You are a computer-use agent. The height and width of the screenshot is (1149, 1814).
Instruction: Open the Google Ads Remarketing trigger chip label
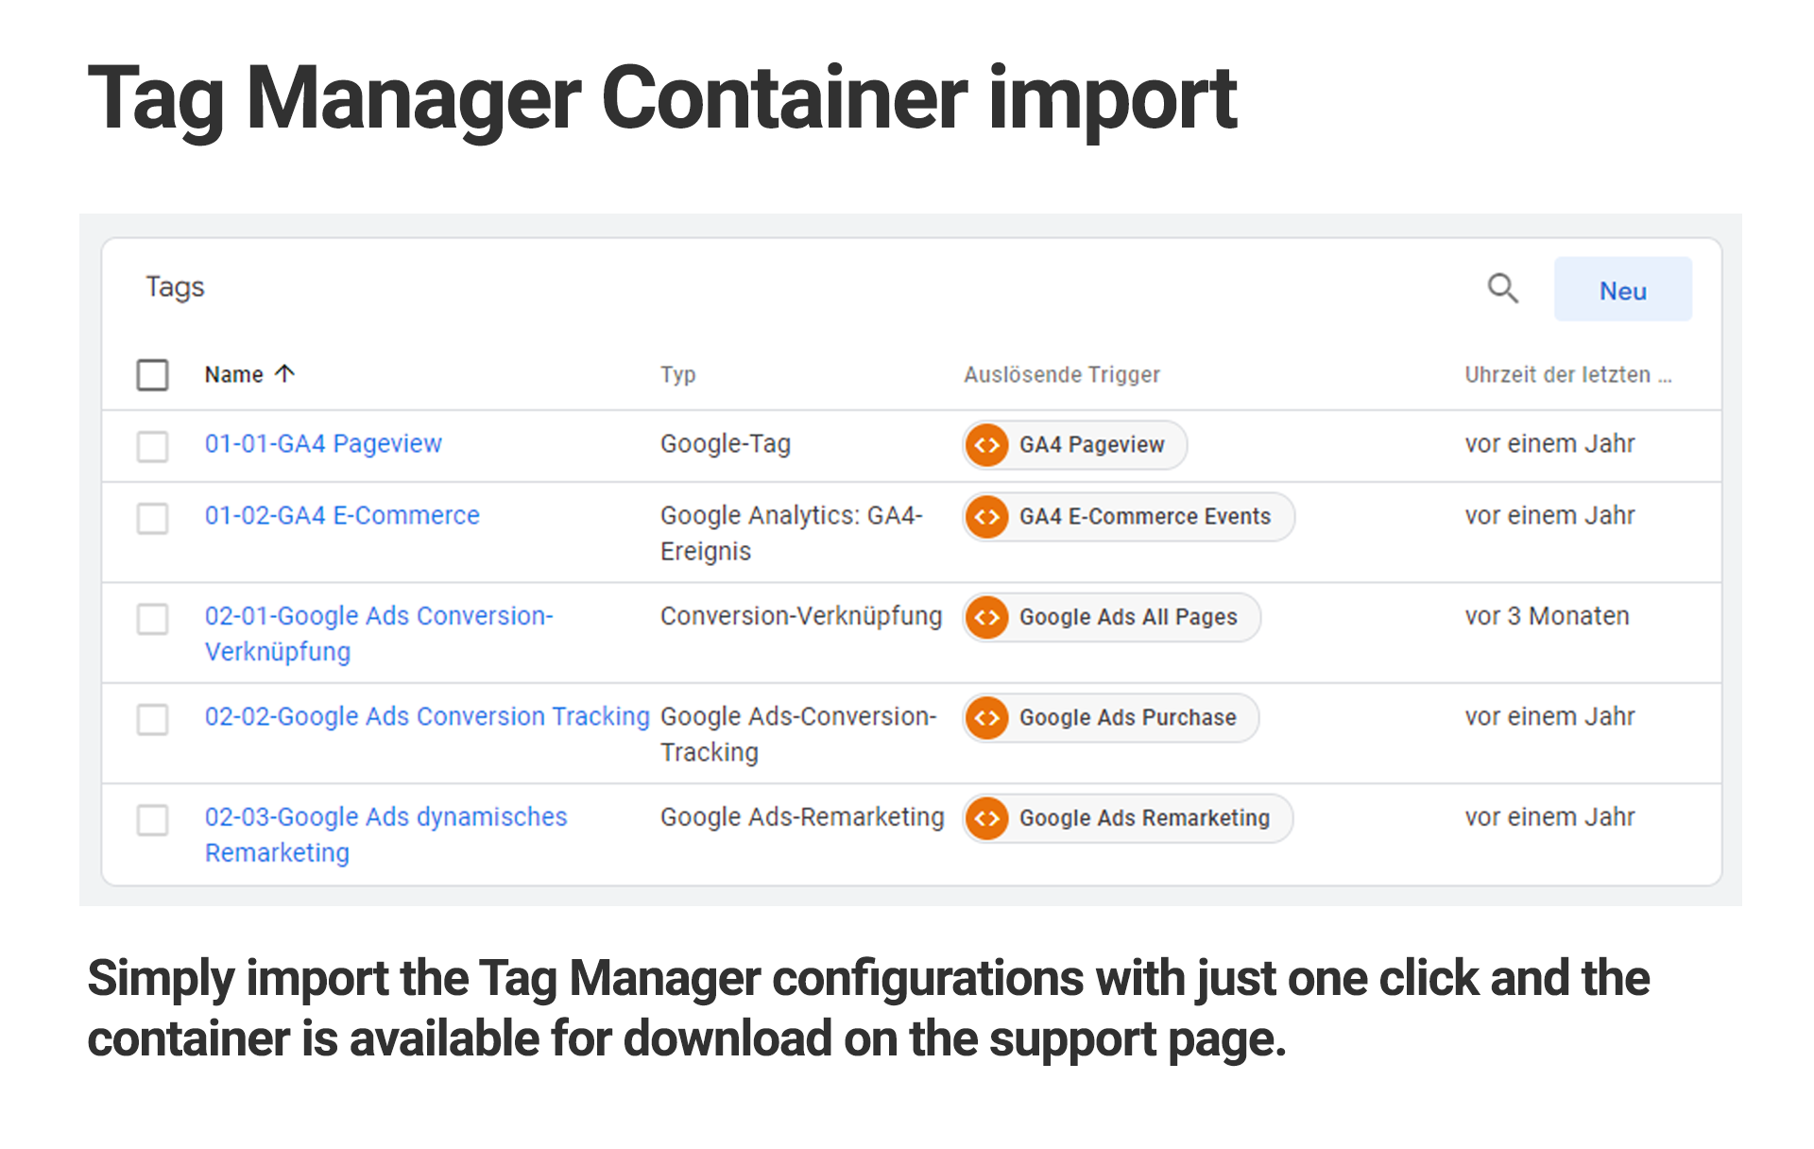(1144, 818)
